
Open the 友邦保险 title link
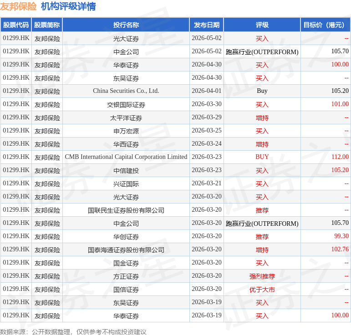18,6
